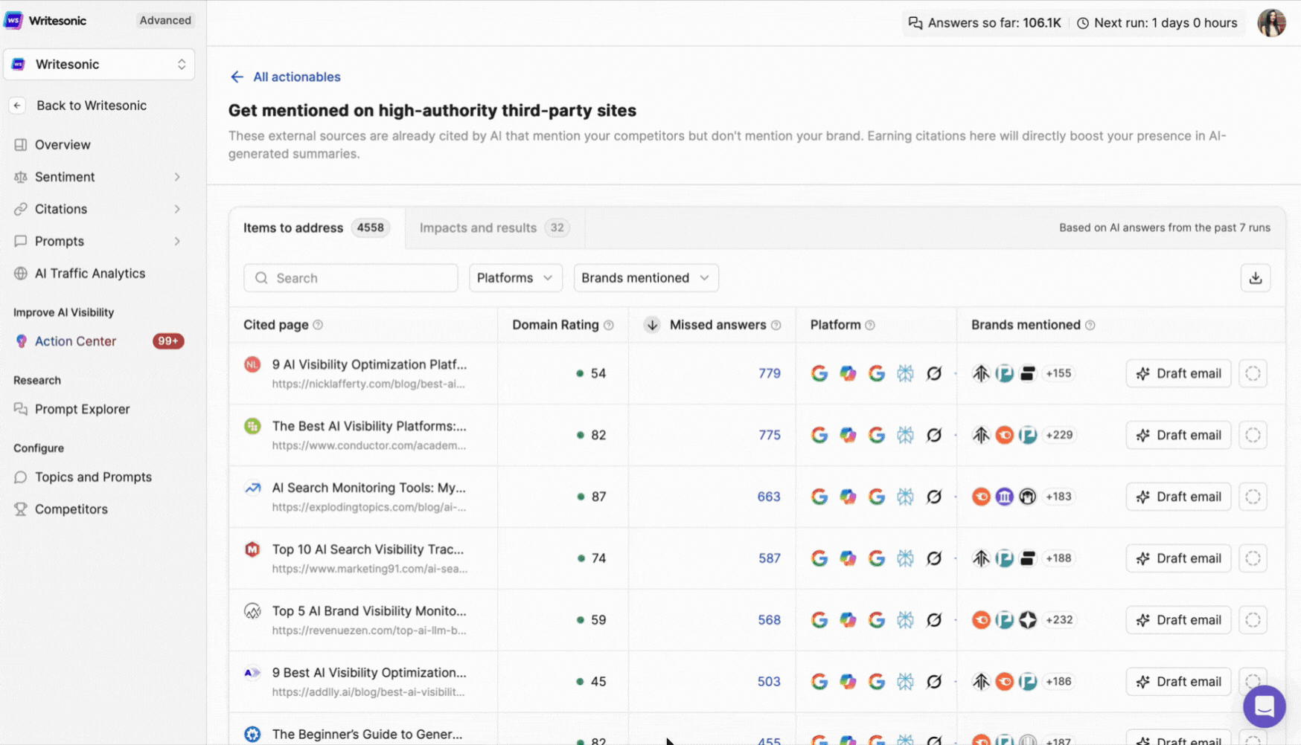Select Action Center in the sidebar
Screen dimensions: 1301x745
click(x=75, y=341)
